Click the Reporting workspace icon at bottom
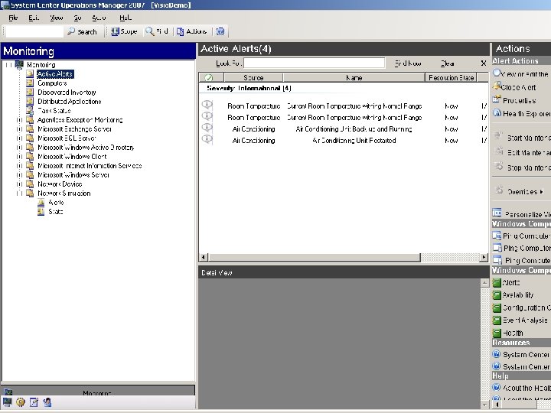The image size is (551, 413). (x=34, y=402)
